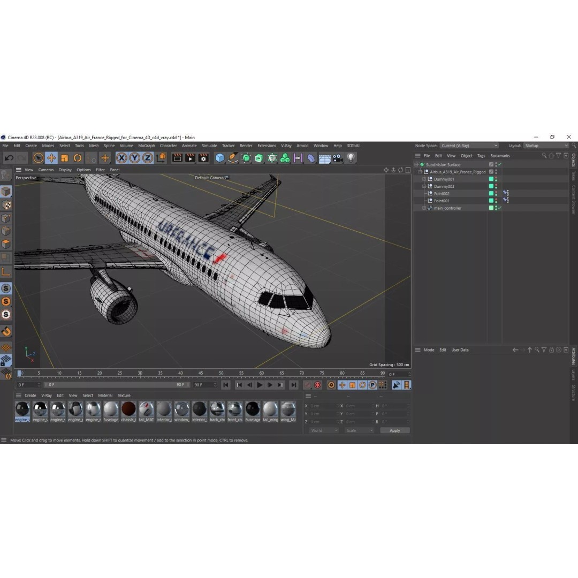Image resolution: width=578 pixels, height=578 pixels.
Task: Open the Node Space dropdown
Action: pyautogui.click(x=469, y=146)
